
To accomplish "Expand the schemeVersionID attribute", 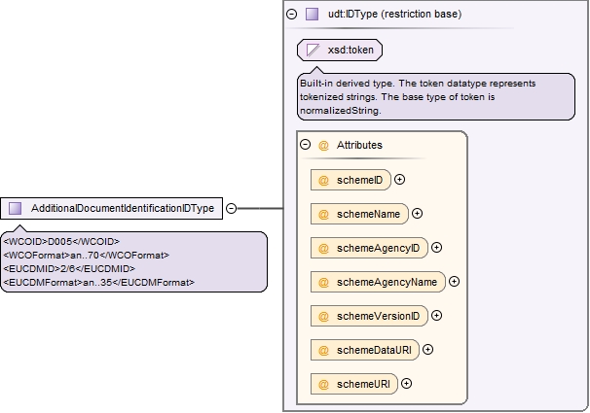I will point(436,316).
